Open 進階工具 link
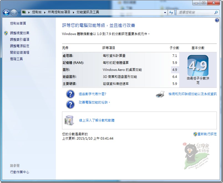223x183 pixels. [x=16, y=59]
